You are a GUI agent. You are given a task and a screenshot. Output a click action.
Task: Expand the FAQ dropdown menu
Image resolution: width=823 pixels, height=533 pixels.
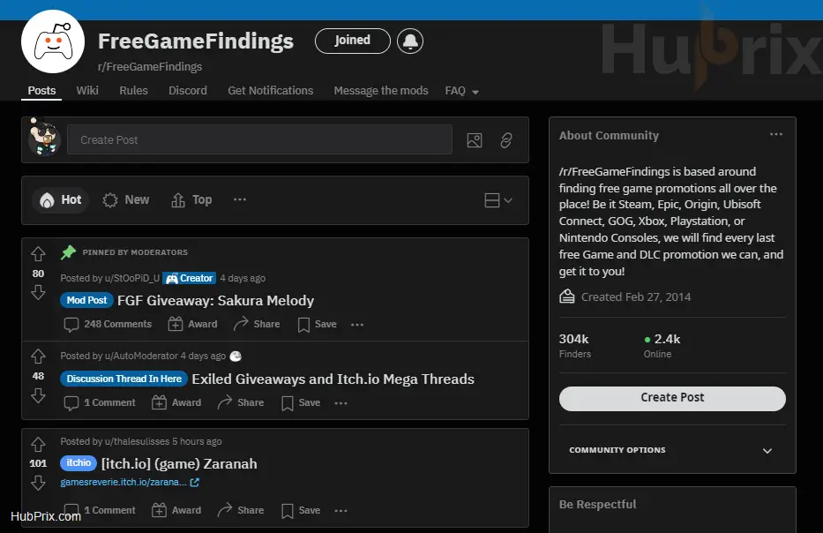pos(462,91)
